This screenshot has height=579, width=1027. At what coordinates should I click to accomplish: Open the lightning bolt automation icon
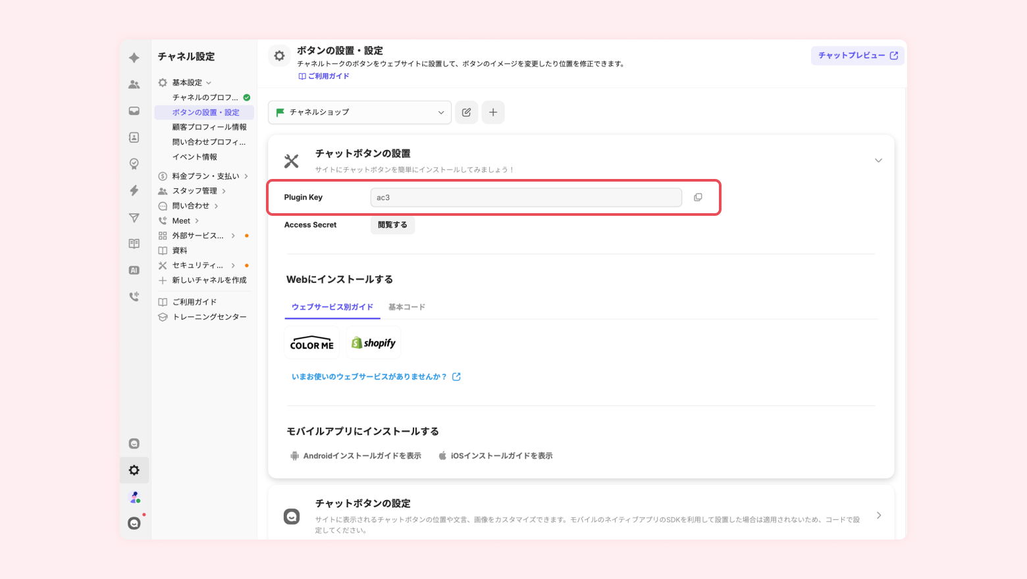coord(134,191)
